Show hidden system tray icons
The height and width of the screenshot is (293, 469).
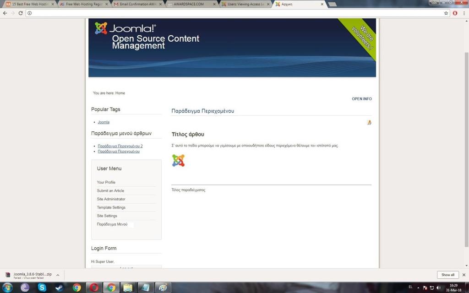tap(418, 288)
